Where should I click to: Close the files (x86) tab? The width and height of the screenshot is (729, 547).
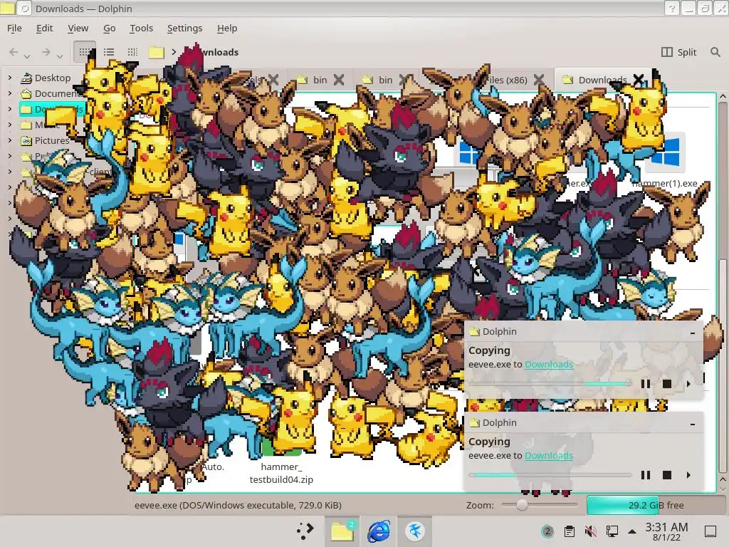pyautogui.click(x=539, y=80)
